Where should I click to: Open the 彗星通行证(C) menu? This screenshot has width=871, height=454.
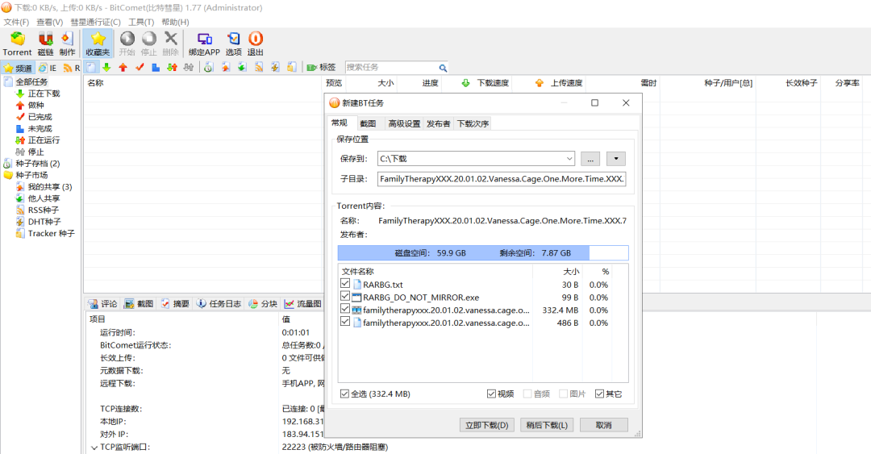(x=95, y=22)
